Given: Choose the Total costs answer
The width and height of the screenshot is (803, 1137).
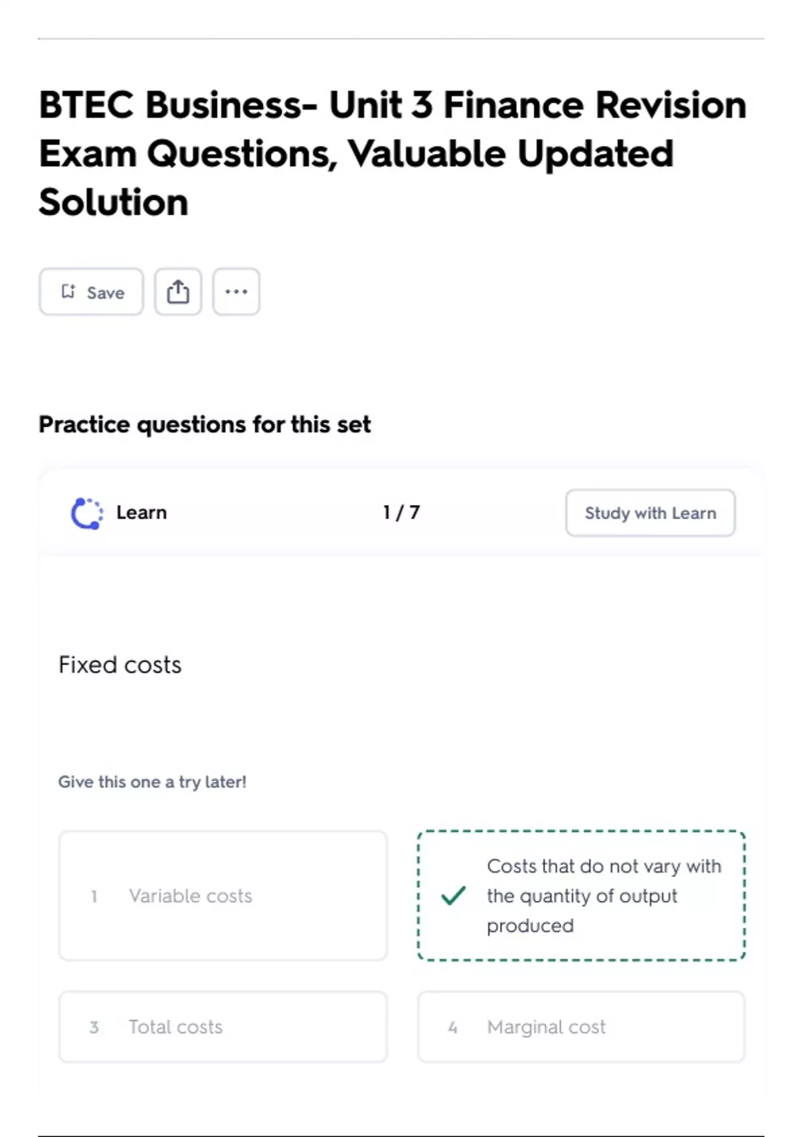Looking at the screenshot, I should (x=223, y=1027).
